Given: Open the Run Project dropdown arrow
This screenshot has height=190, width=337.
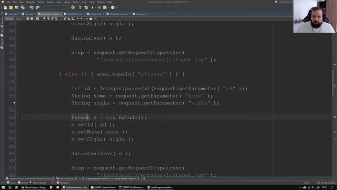Looking at the screenshot, I should tap(95, 7).
